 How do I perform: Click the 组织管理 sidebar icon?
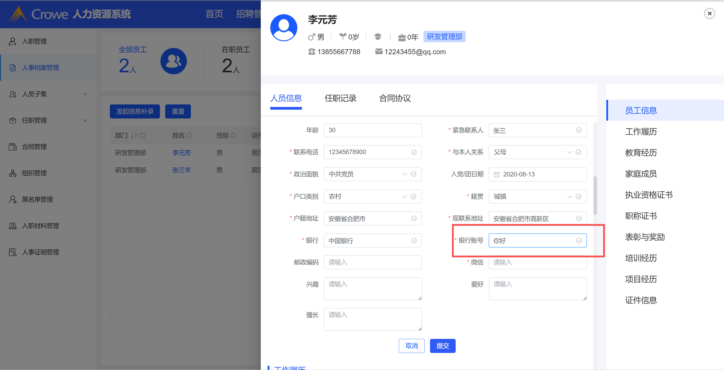(12, 173)
